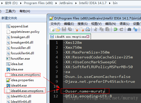
Task: Click the green Undo arrow icon
Action: point(115,29)
